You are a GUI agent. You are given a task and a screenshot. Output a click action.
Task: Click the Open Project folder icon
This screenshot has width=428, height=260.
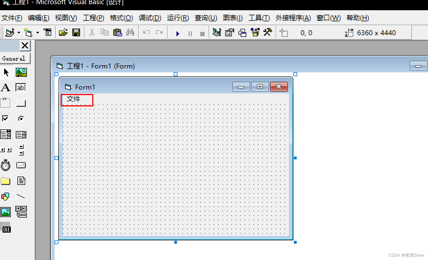point(63,32)
